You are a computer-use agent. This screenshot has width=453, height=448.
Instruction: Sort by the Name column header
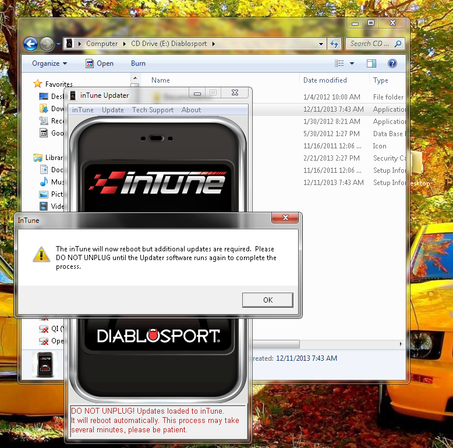tap(160, 80)
